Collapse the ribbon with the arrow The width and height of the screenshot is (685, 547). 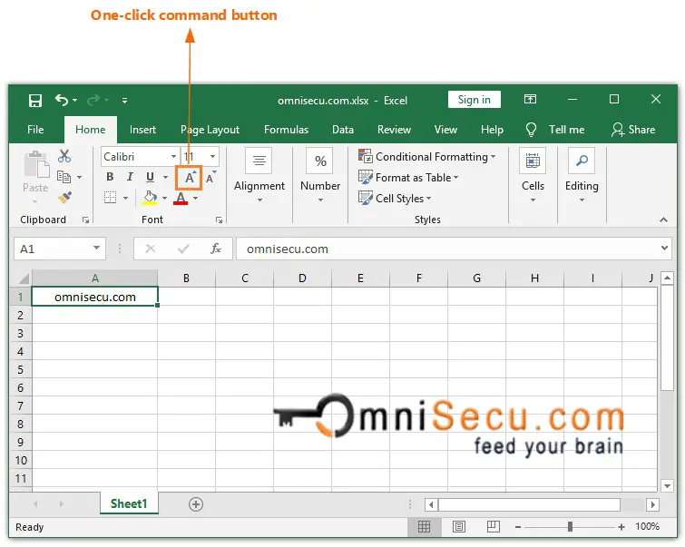click(x=663, y=220)
